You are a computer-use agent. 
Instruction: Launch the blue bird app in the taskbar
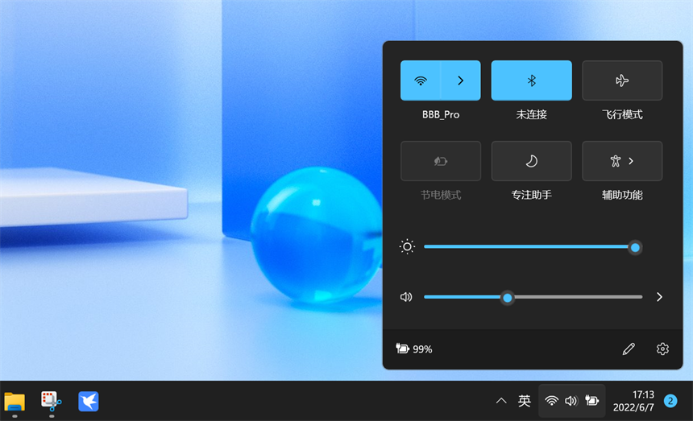(89, 400)
